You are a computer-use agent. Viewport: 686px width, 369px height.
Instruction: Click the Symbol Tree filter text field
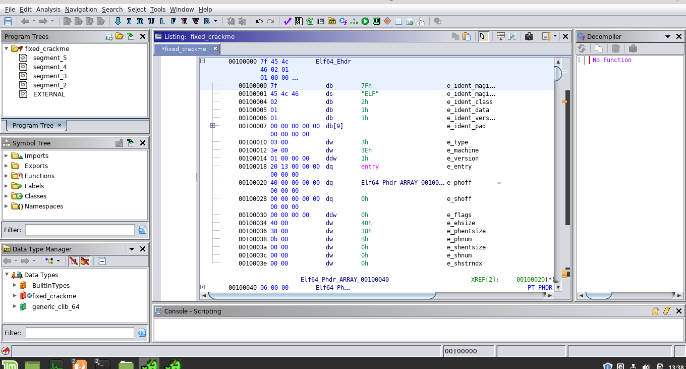(x=80, y=230)
